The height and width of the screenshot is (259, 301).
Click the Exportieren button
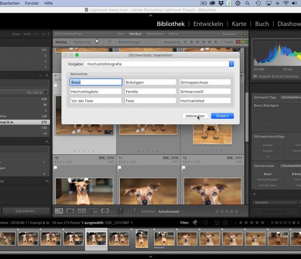(x=26, y=211)
